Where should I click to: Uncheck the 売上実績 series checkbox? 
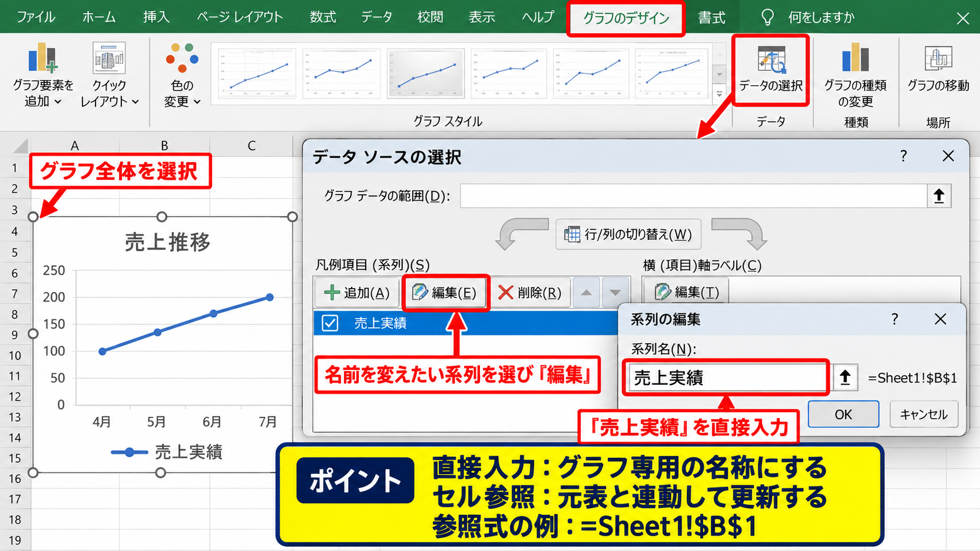pyautogui.click(x=330, y=323)
